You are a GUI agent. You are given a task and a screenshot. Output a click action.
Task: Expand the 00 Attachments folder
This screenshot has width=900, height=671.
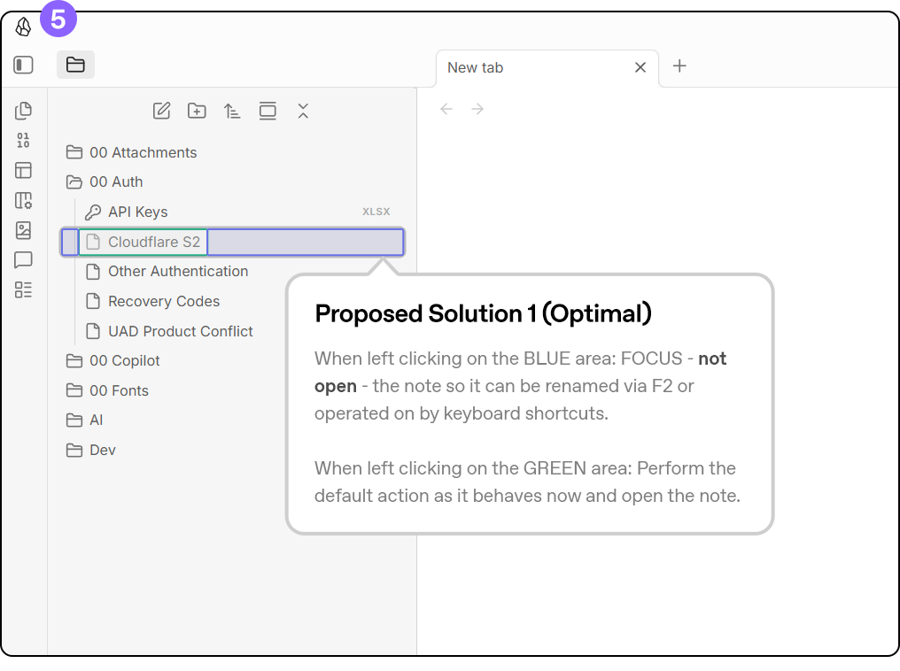[x=143, y=152]
